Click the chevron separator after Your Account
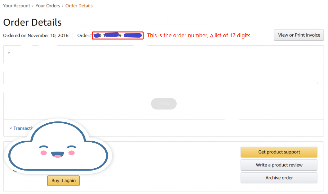 coord(33,6)
